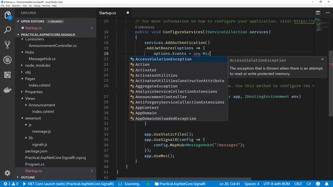The width and height of the screenshot is (333, 187).
Task: Open package.json file
Action: point(36,151)
